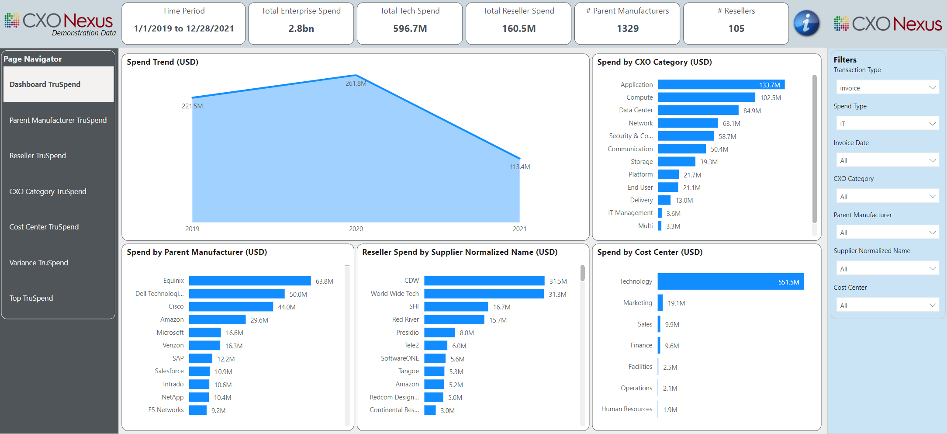Open the Parent Manufacturer filter dropdown
Viewport: 947px width, 434px height.
pos(887,233)
